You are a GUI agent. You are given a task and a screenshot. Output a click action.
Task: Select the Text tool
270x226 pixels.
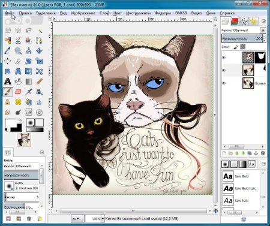click(x=8, y=82)
